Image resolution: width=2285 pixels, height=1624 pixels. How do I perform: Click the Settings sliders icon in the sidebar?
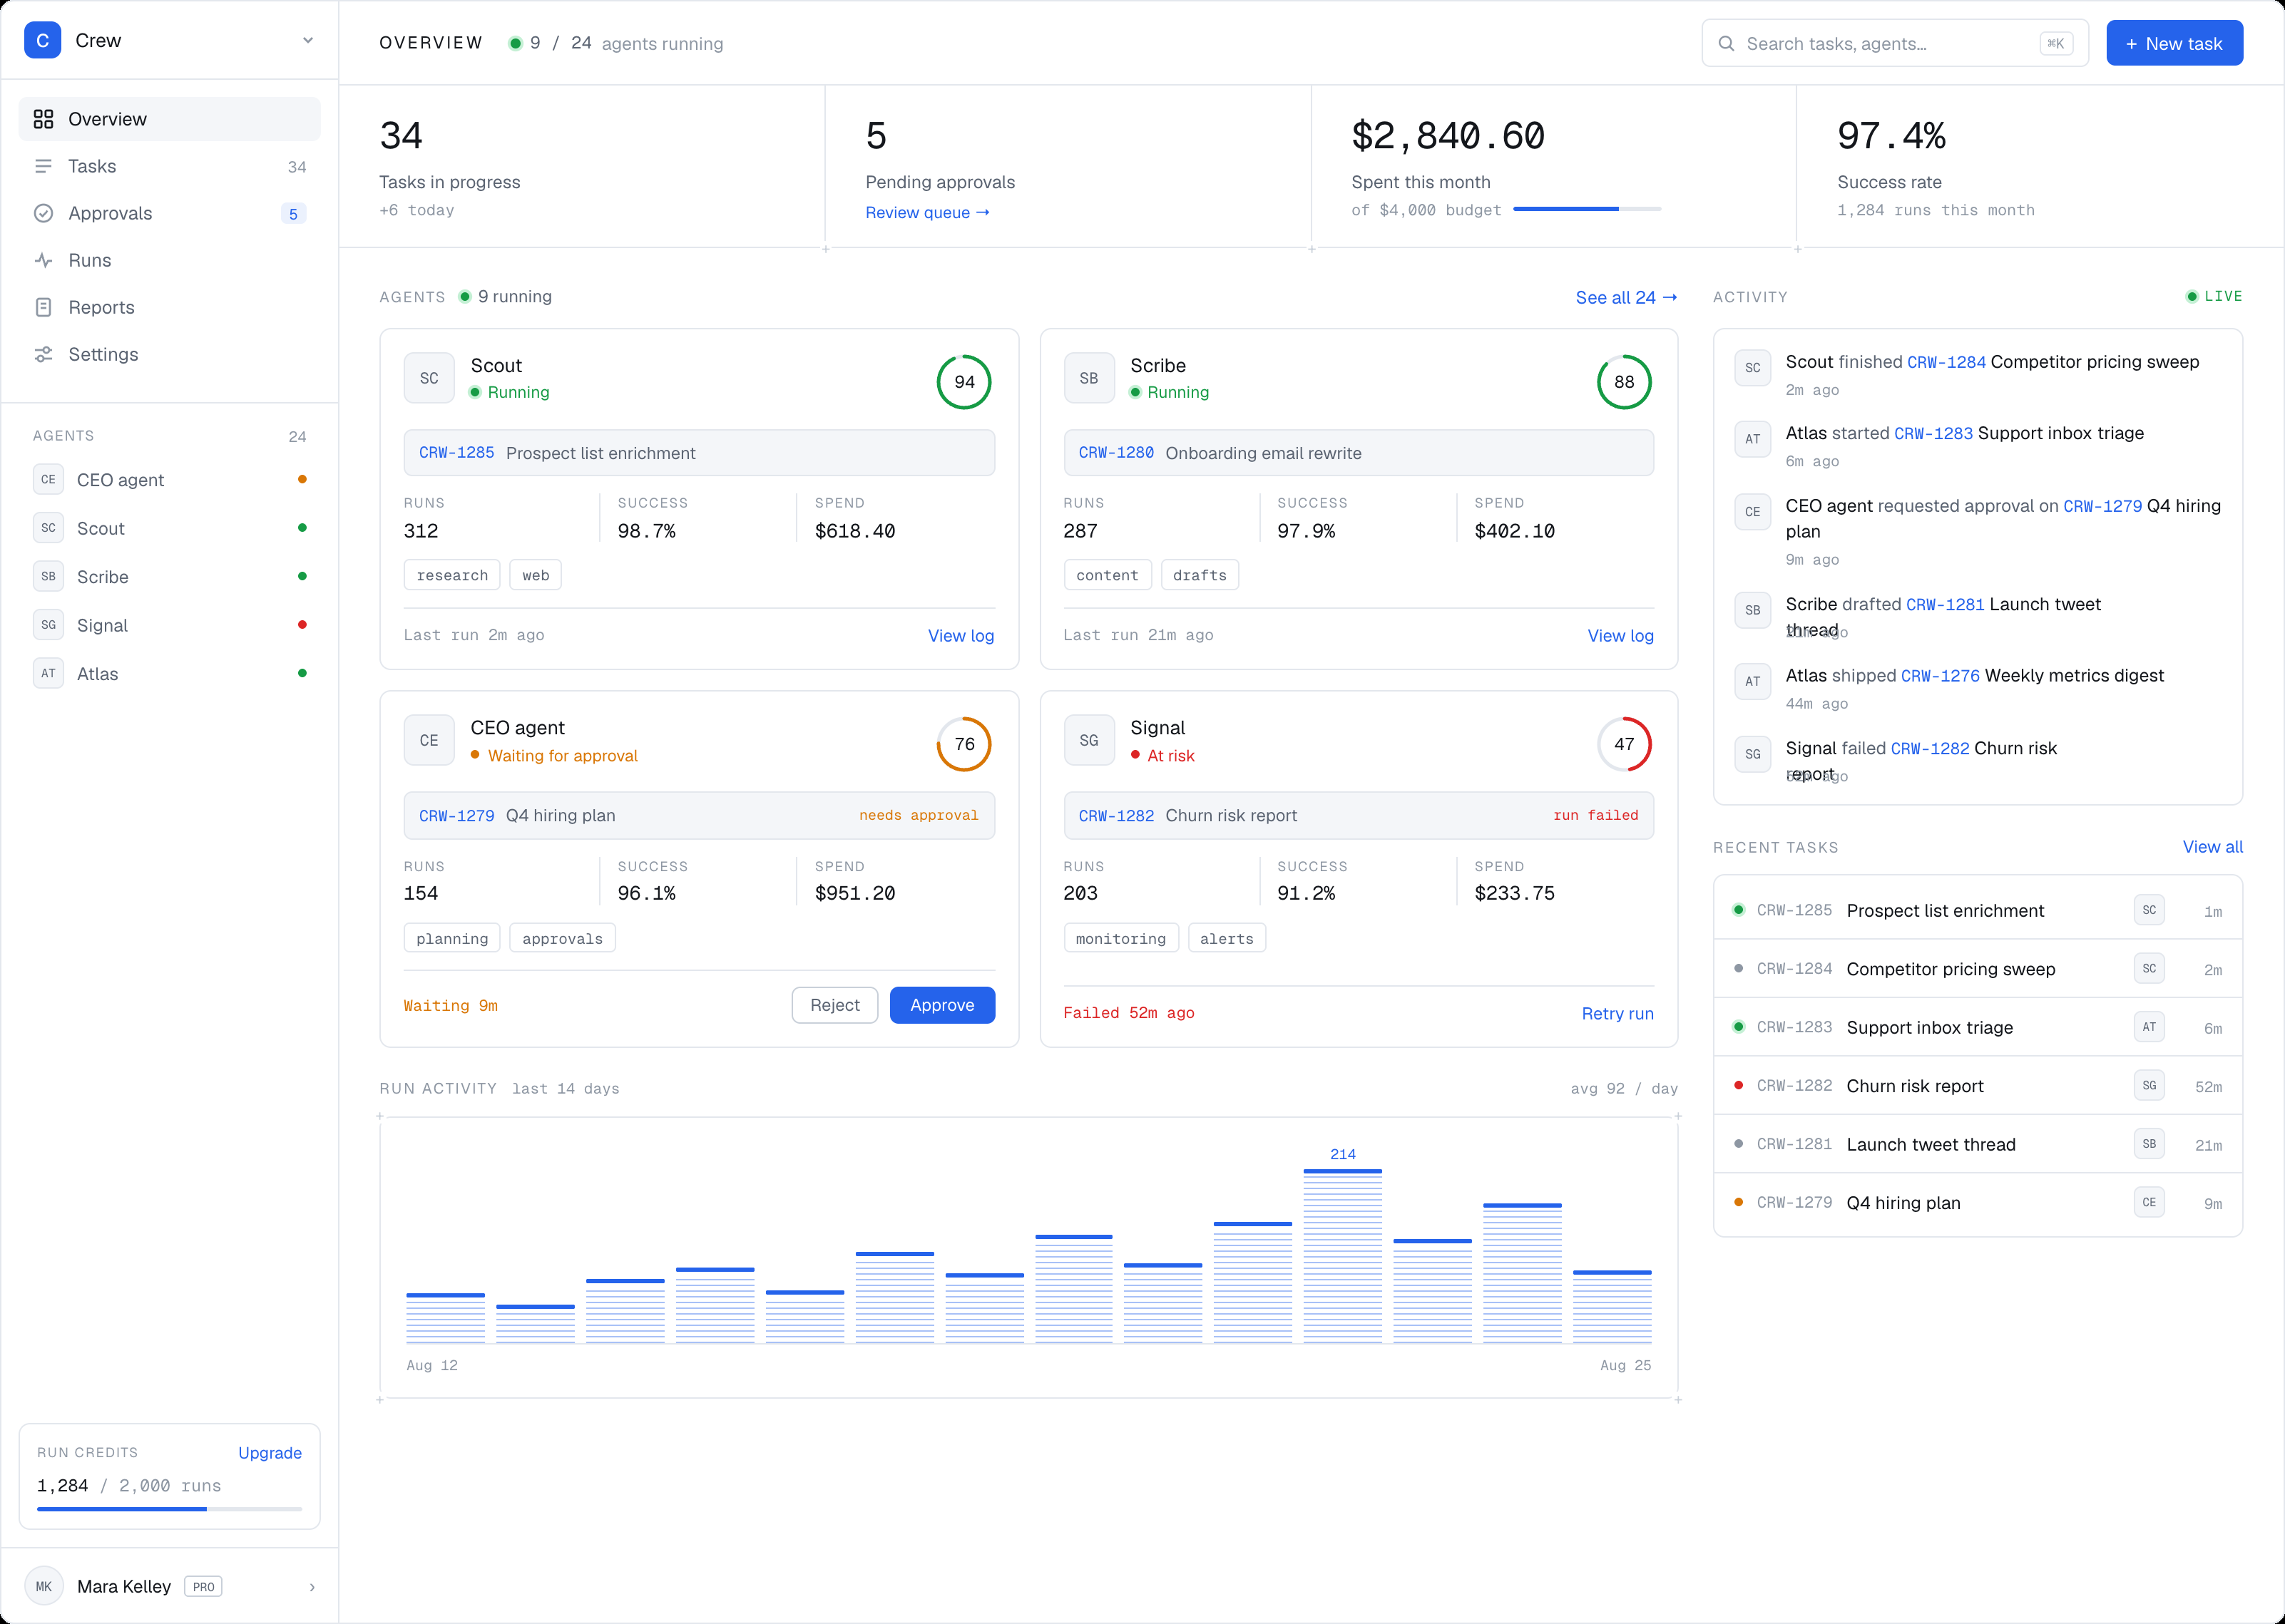click(x=43, y=354)
